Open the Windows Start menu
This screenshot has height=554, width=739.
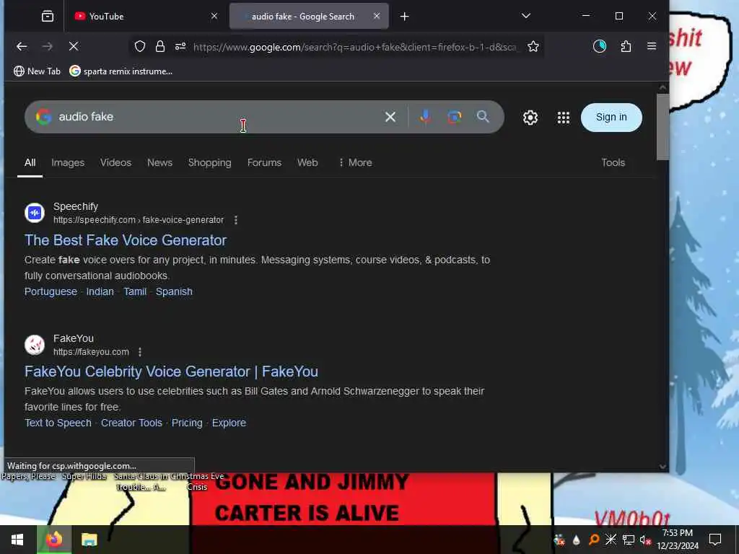click(x=17, y=540)
